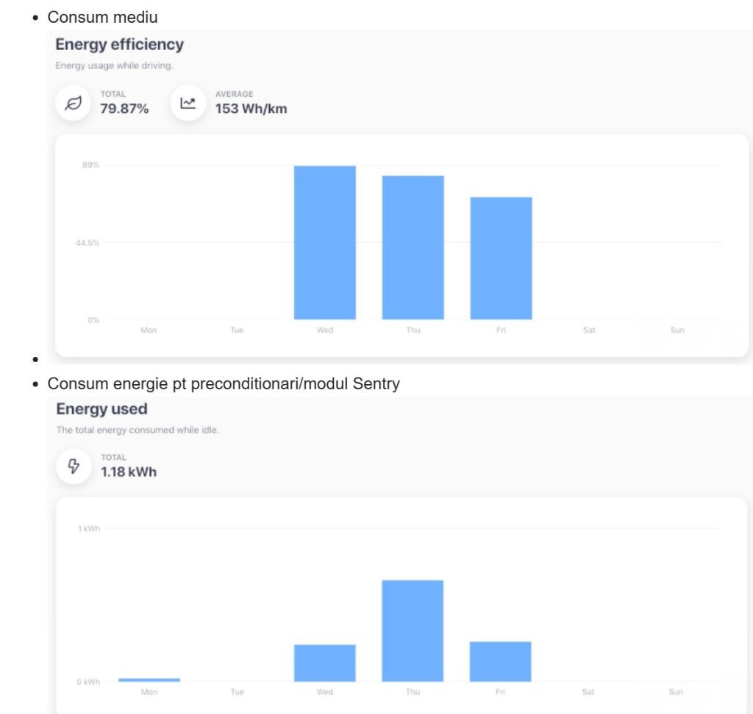Viewport: 753px width, 714px height.
Task: Select tallest Thursday bar in Energy used chart
Action: click(x=413, y=630)
